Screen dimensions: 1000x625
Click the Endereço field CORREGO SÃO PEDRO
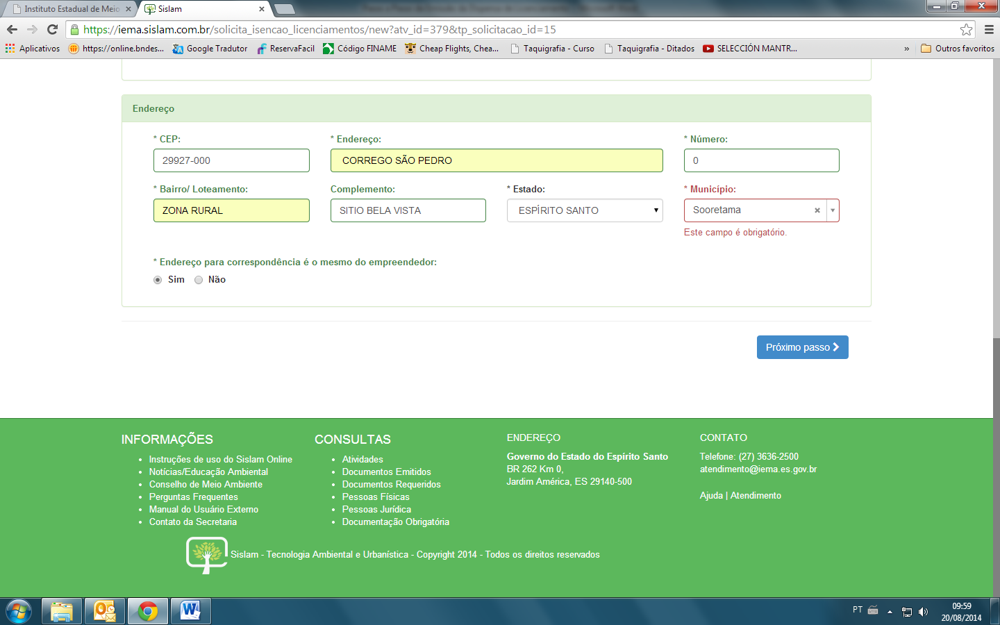pos(497,160)
